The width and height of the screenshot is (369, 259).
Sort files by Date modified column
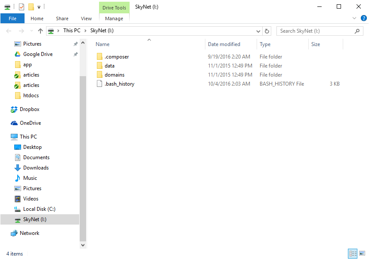(224, 44)
